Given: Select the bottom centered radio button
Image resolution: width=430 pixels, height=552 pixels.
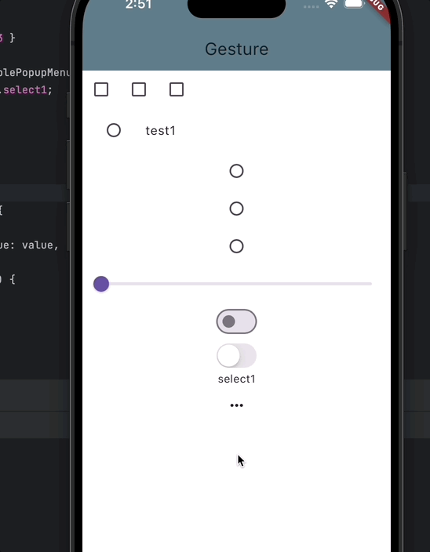Looking at the screenshot, I should [x=236, y=246].
